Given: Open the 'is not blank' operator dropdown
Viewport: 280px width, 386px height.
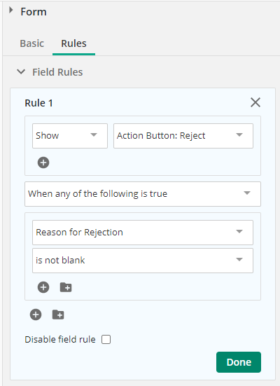Looking at the screenshot, I should pyautogui.click(x=143, y=261).
